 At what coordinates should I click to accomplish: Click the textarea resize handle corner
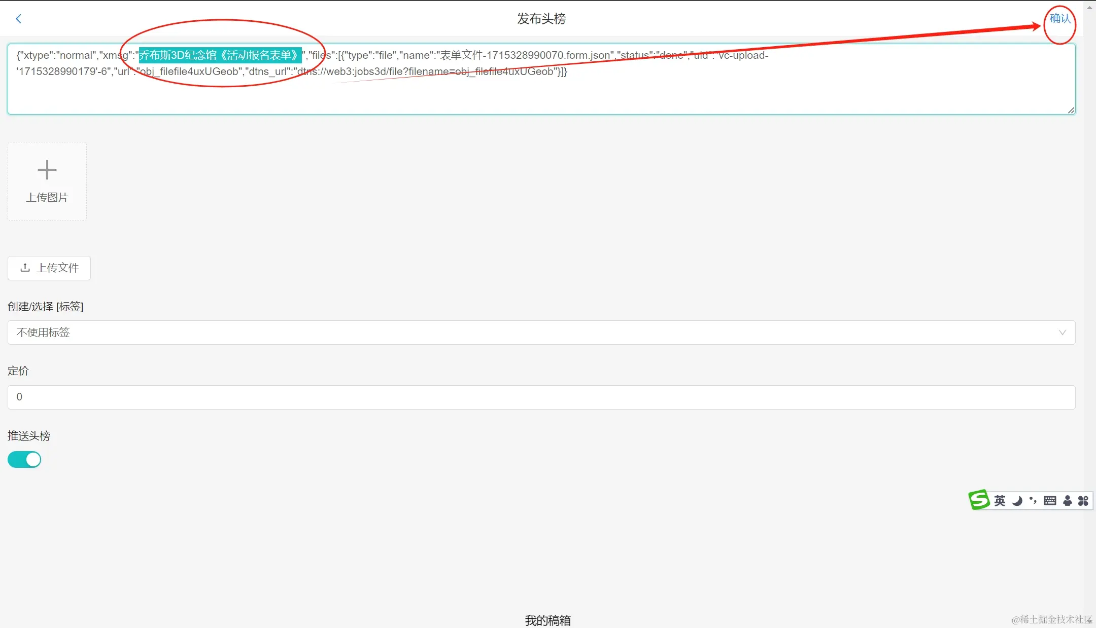coord(1071,110)
